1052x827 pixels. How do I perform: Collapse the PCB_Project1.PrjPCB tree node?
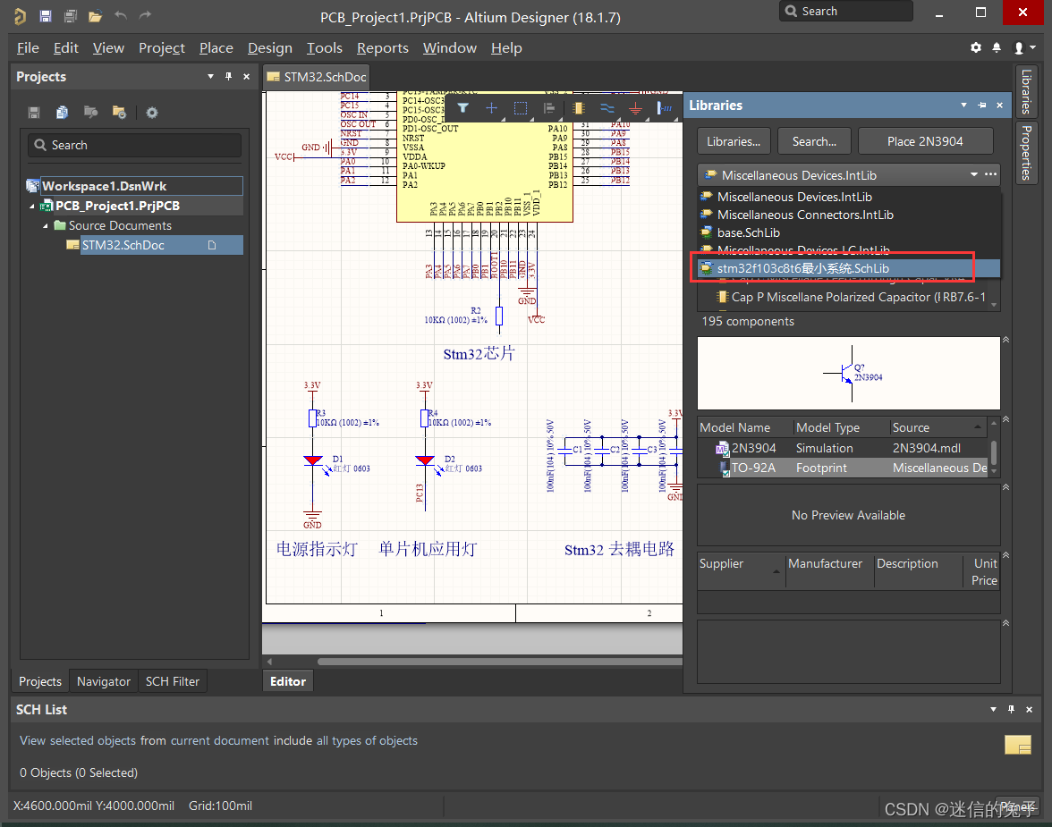(33, 206)
